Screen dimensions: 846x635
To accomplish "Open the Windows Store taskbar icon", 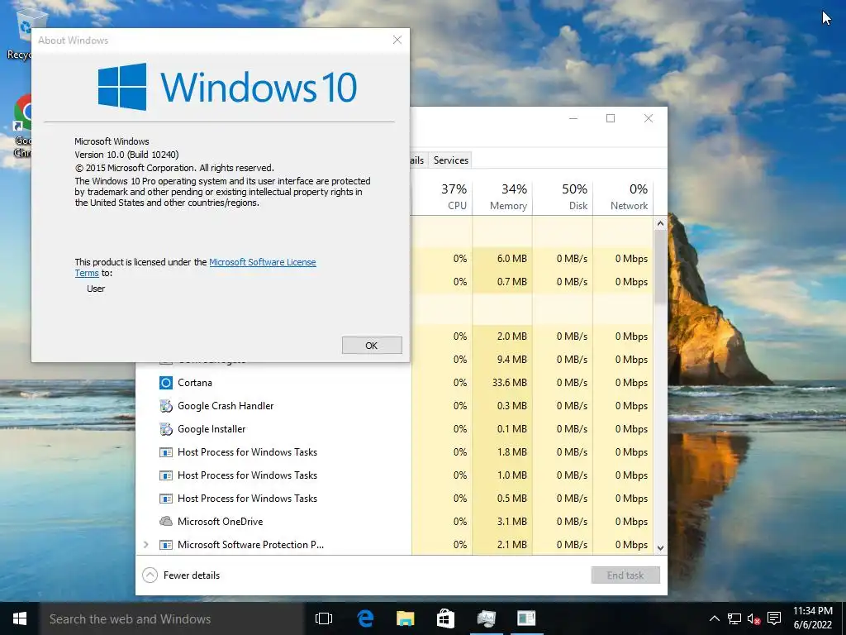I will (445, 618).
